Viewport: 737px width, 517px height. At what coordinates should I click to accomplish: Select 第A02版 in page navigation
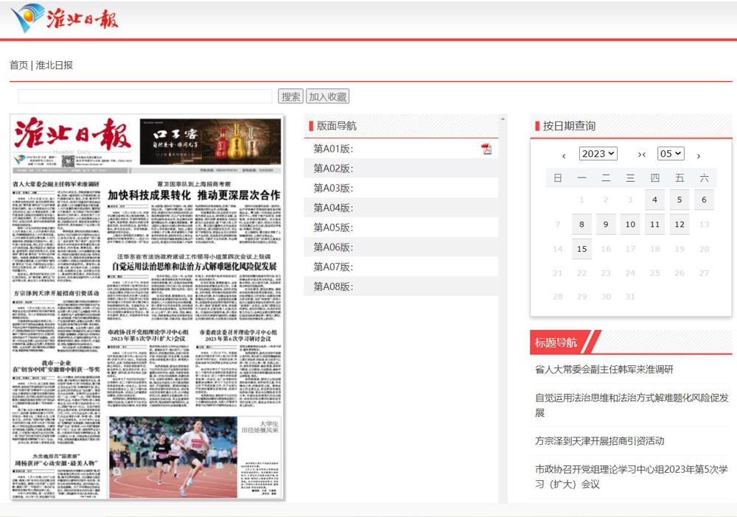click(334, 168)
